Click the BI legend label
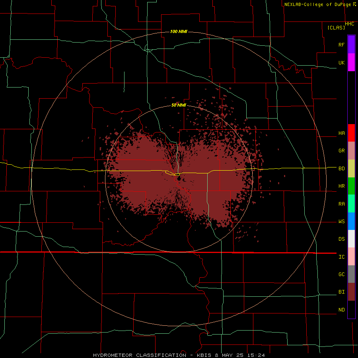This screenshot has width=358, height=358. click(341, 292)
